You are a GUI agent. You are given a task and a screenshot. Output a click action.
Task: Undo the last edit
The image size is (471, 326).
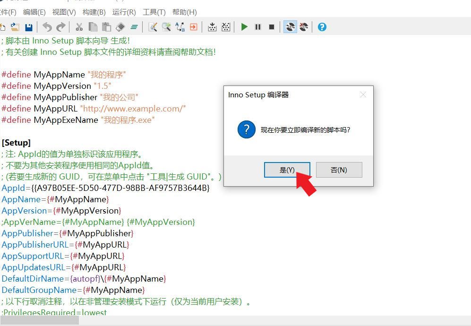[47, 27]
